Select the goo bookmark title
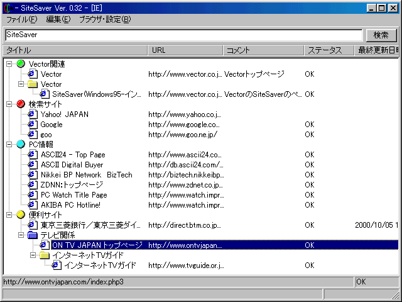This screenshot has height=302, width=402. pyautogui.click(x=46, y=135)
